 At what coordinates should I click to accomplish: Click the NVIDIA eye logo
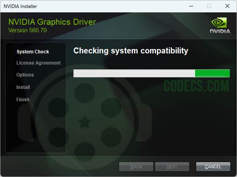click(219, 22)
